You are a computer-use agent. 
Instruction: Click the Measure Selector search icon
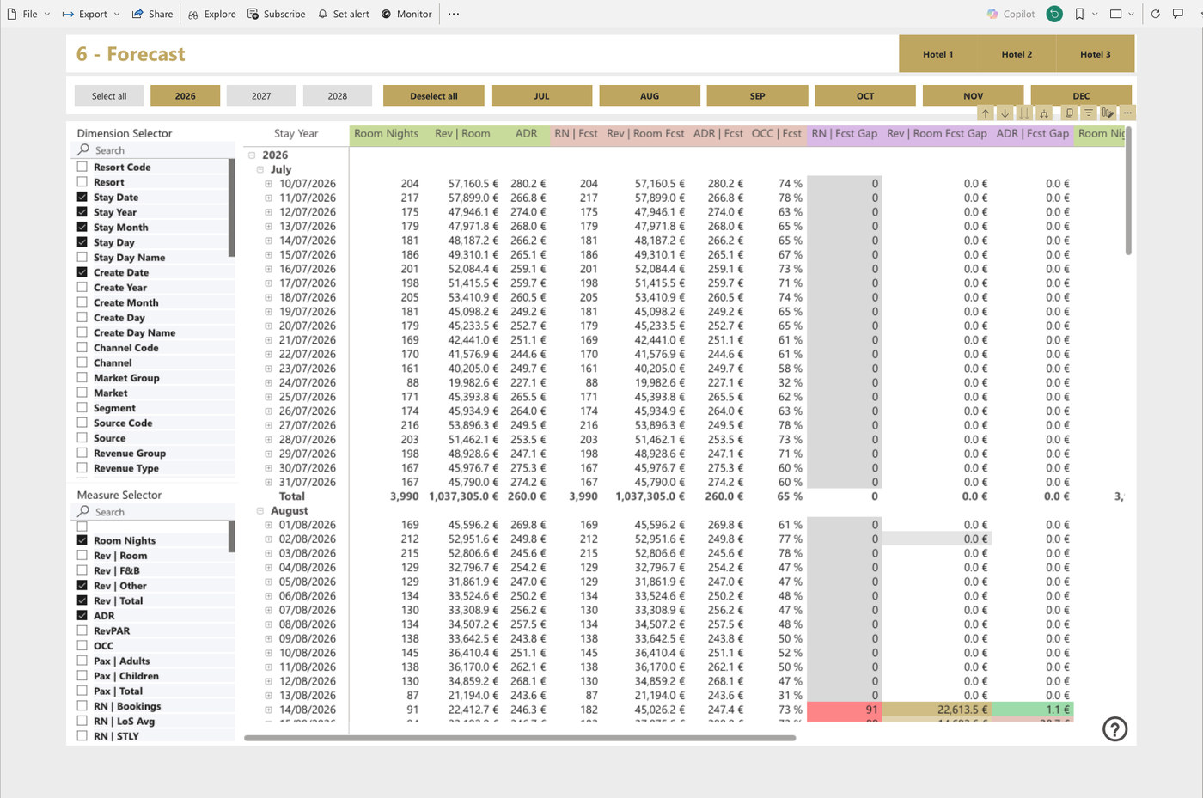(83, 511)
